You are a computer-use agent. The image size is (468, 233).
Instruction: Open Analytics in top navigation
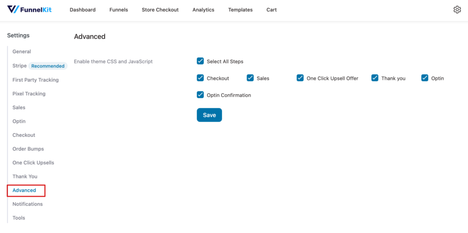(x=203, y=10)
